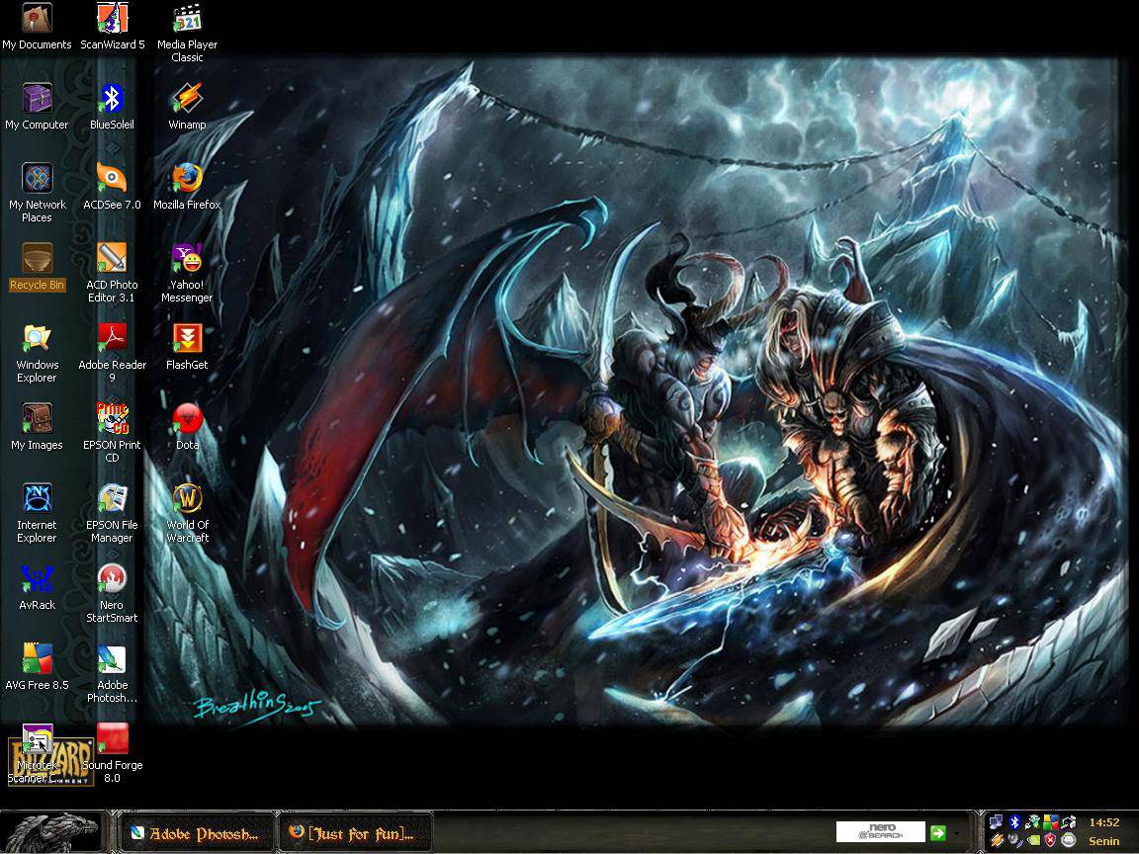Open Microtek Scanner shortcut icon

coord(37,753)
